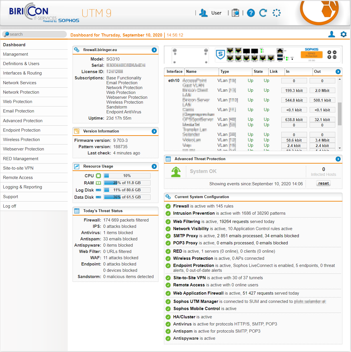Click the Resource Usage chart icon
The width and height of the screenshot is (351, 352).
click(x=77, y=166)
